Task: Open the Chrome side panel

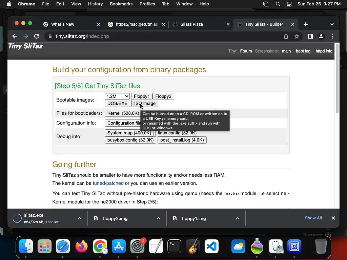Action: tap(310, 36)
